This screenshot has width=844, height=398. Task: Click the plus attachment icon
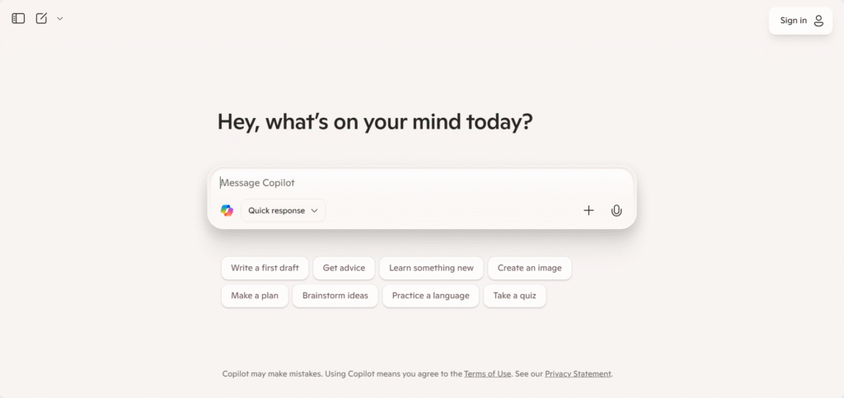tap(588, 210)
